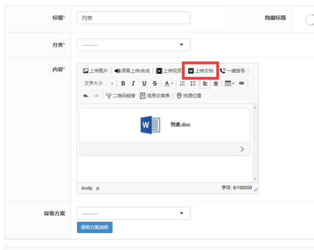Screen dimensions: 314x250
Task: Select the body element path
Action: click(87, 188)
